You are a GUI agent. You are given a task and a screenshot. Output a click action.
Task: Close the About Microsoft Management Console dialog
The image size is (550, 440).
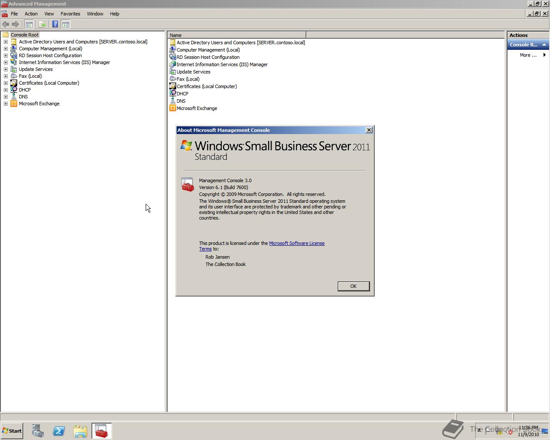tap(369, 130)
